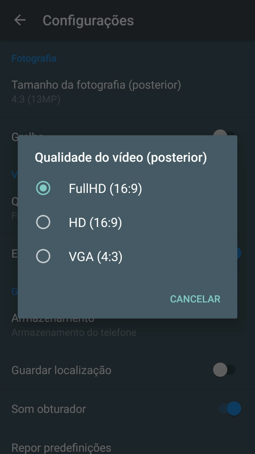Select the FullHD (16:9) radio button
Screen dimensions: 255x454
[43, 188]
